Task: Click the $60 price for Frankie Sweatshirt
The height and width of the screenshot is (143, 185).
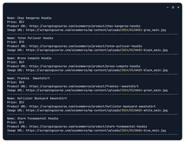Action: point(22,82)
